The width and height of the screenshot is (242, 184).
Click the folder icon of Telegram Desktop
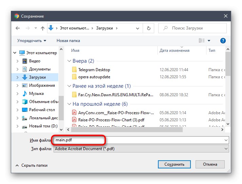pyautogui.click(x=74, y=69)
